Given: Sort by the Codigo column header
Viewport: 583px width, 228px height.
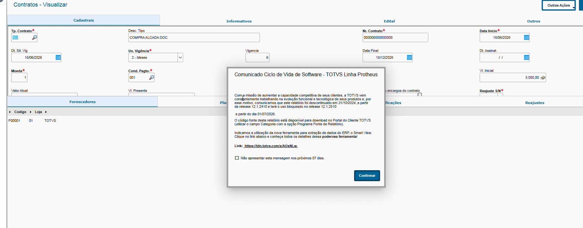Looking at the screenshot, I should point(20,112).
